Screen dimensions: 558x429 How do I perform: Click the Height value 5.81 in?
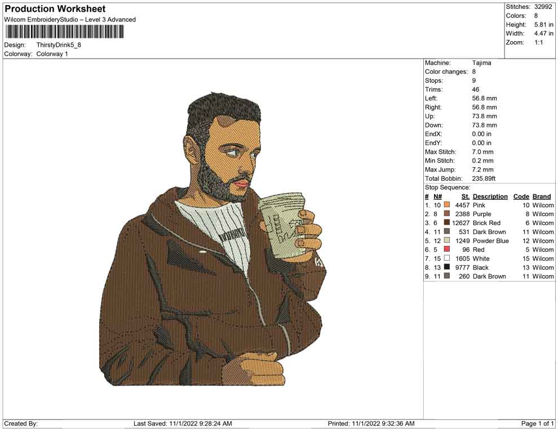(x=544, y=25)
